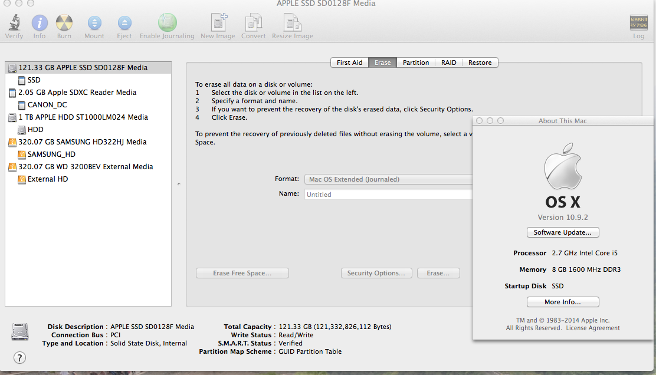Click Version 10.9.2 text in About This Mac
The height and width of the screenshot is (375, 656).
(563, 218)
